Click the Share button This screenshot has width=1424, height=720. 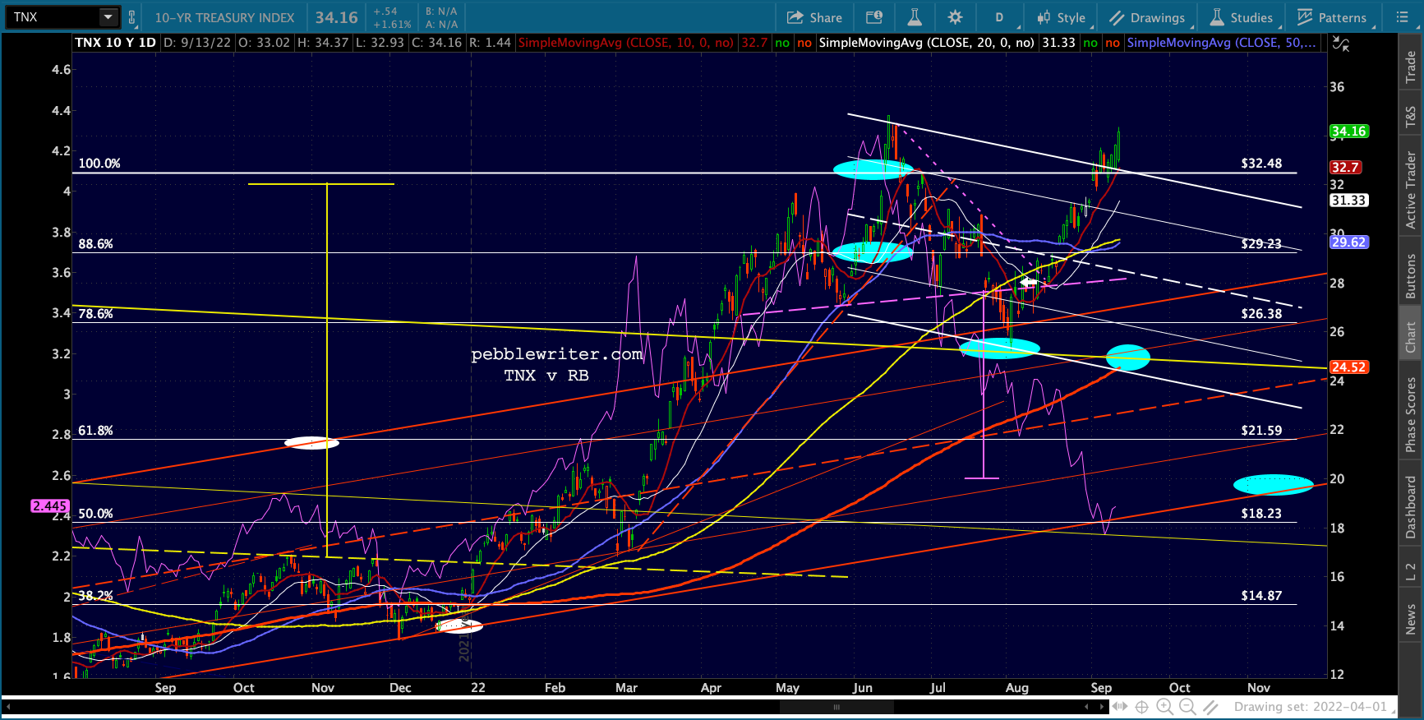(x=814, y=17)
